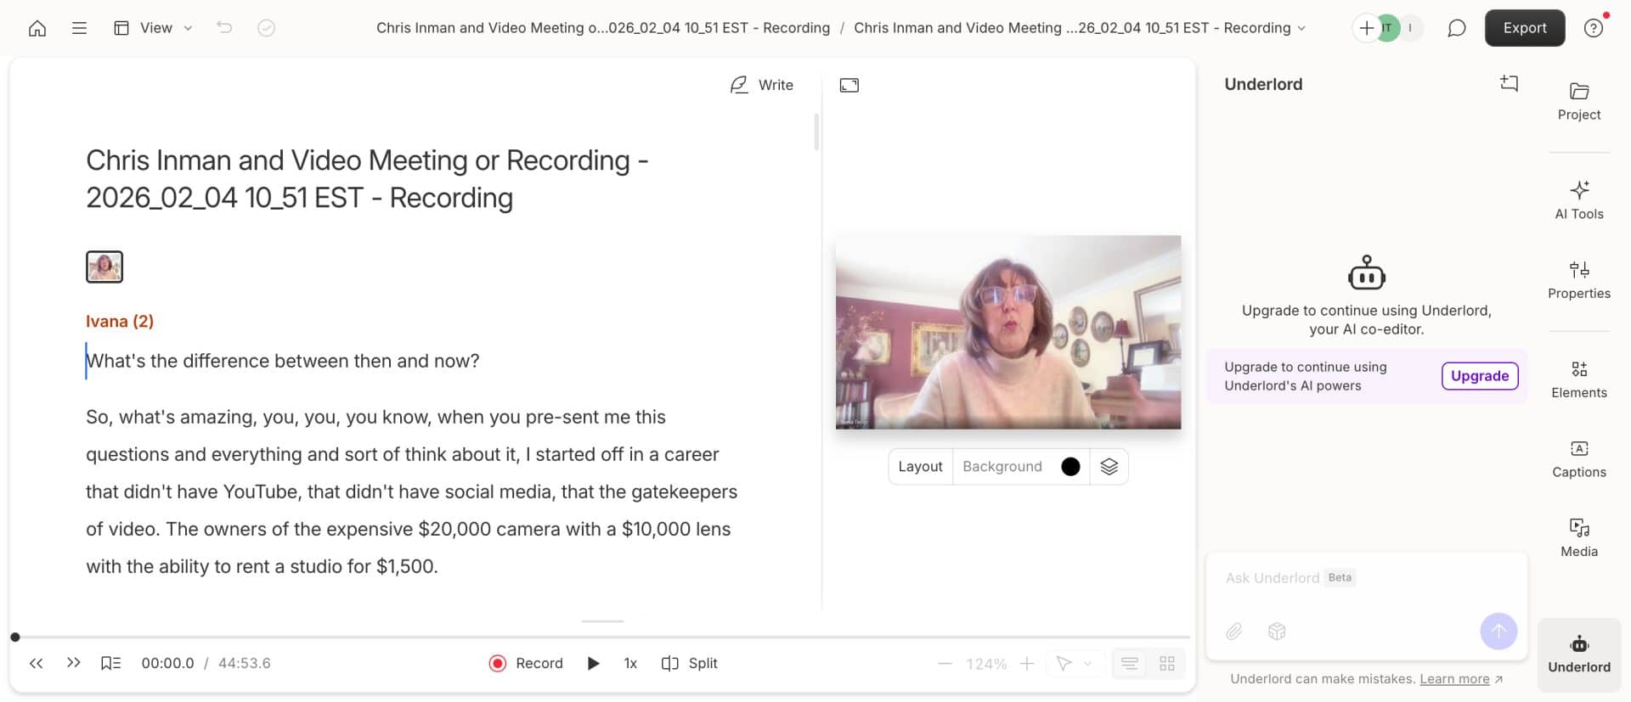Open the Media panel
The height and width of the screenshot is (702, 1631).
(1578, 537)
